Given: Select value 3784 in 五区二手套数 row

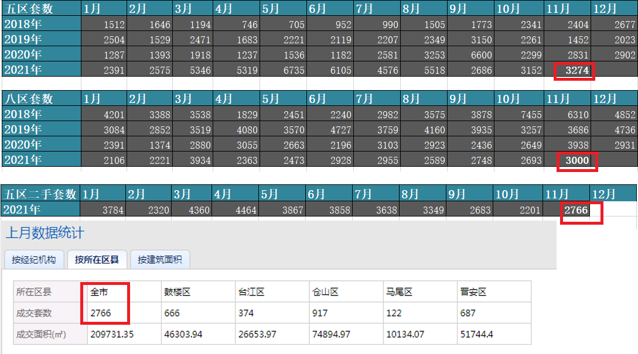Looking at the screenshot, I should 112,210.
